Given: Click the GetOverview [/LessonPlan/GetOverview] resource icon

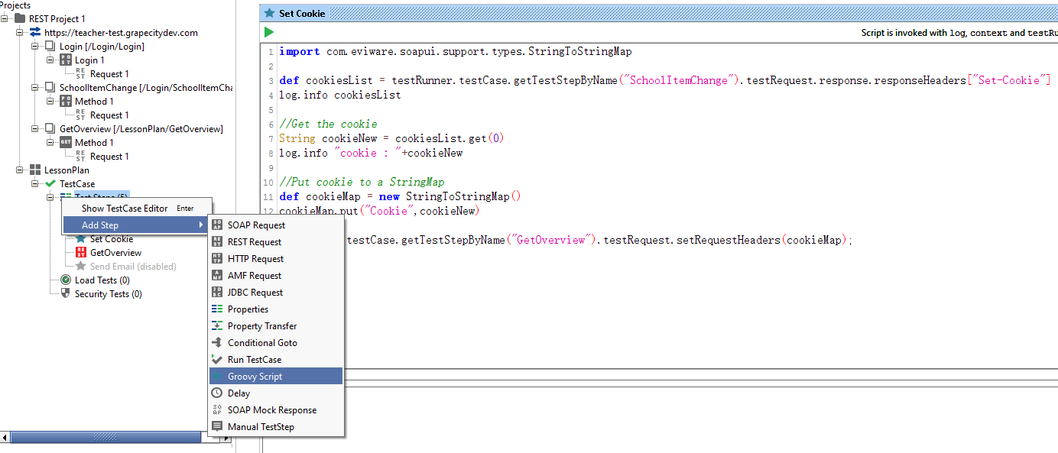Looking at the screenshot, I should pos(50,128).
